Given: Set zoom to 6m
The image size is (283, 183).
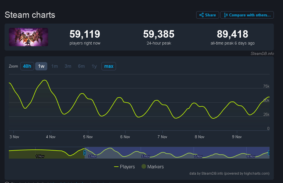Looking at the screenshot, I should click(81, 66).
